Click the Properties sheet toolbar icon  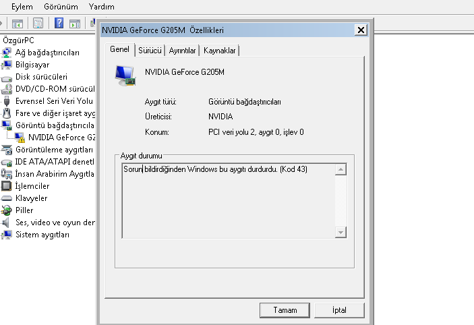coord(38,24)
